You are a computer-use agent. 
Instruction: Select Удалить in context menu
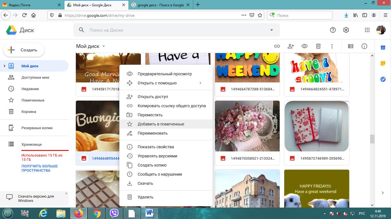point(166,197)
